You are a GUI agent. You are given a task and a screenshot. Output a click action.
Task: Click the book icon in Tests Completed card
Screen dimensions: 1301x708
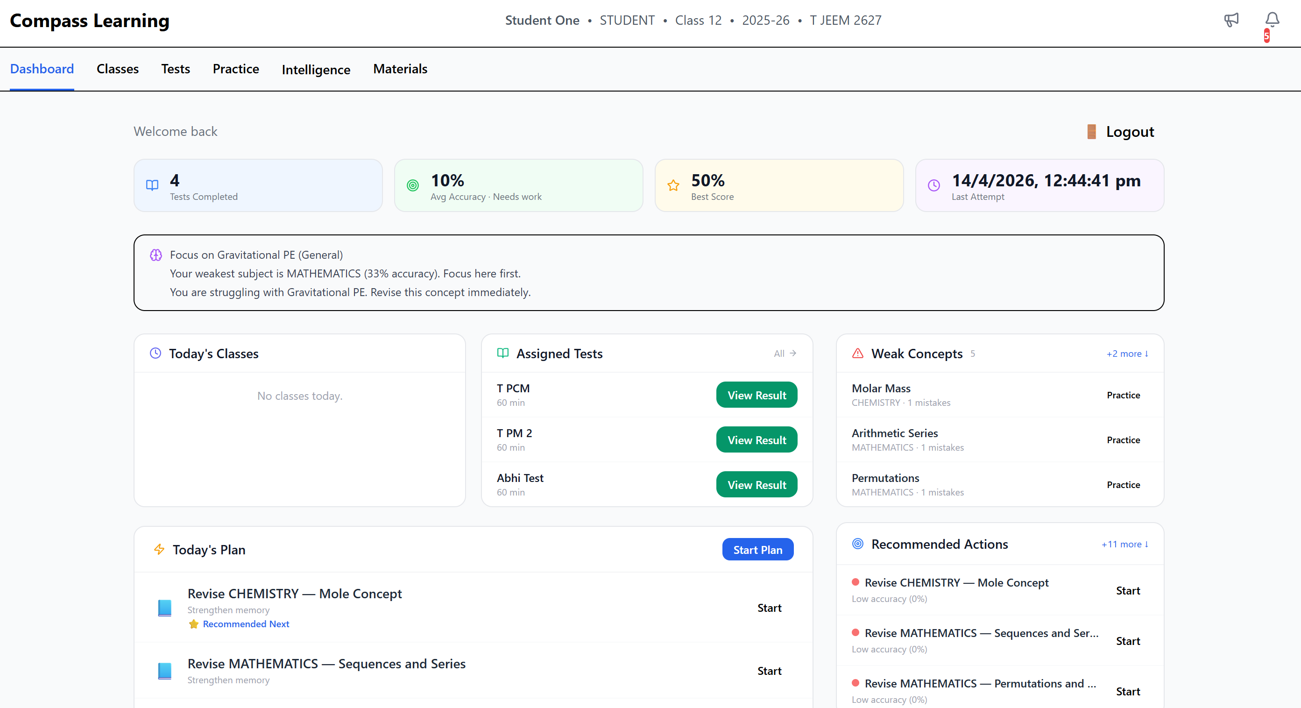coord(152,185)
